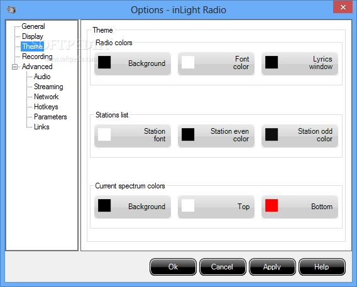Image resolution: width=357 pixels, height=287 pixels.
Task: Open Help for options
Action: coord(322,267)
